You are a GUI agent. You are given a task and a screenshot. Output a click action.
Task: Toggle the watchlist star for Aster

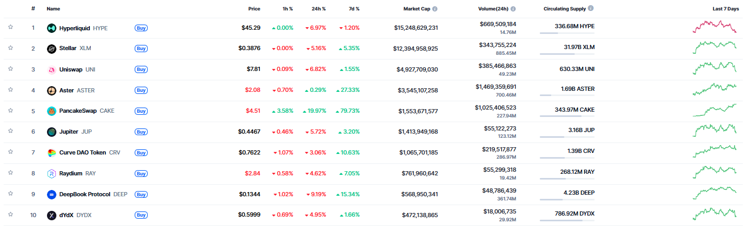pyautogui.click(x=10, y=90)
